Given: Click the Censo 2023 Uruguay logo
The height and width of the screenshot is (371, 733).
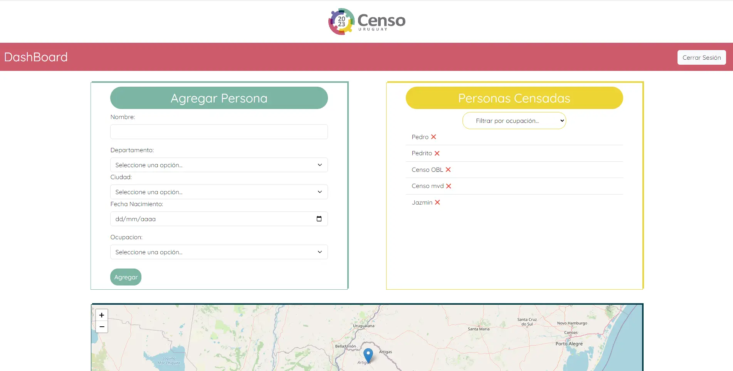Looking at the screenshot, I should coord(366,22).
